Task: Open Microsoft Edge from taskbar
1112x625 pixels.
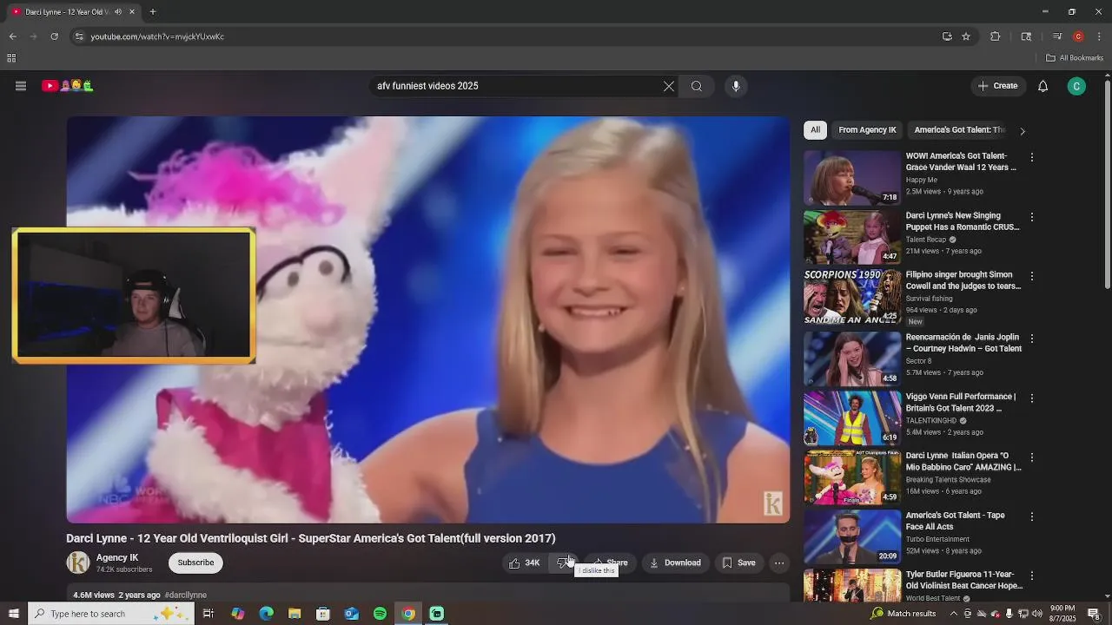Action: (267, 614)
